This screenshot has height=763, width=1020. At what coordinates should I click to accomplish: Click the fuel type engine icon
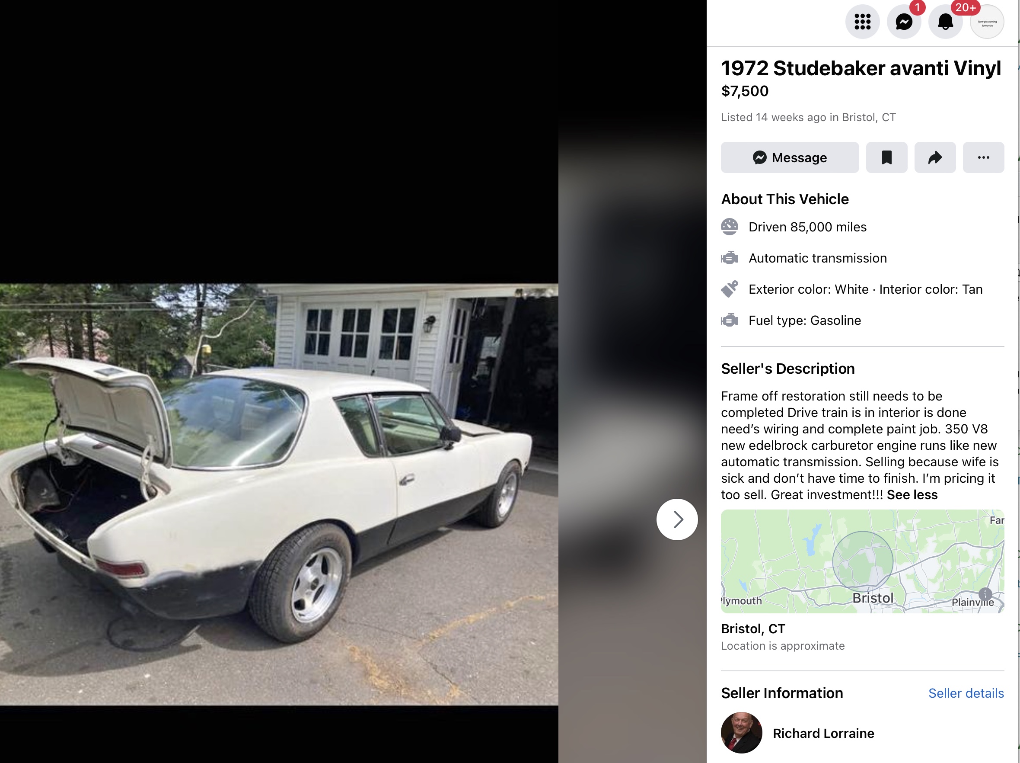730,321
